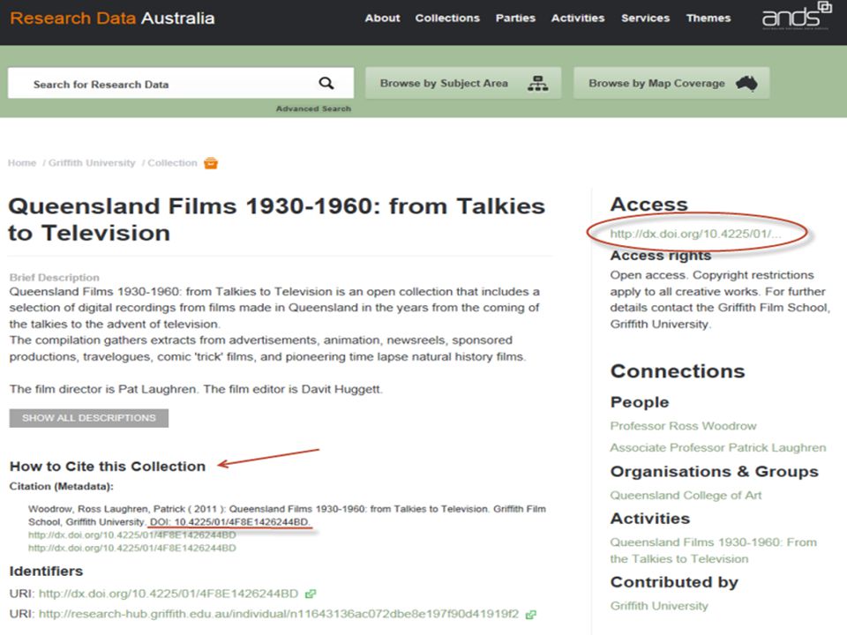Click the Research Data Australia site title

coord(112,18)
